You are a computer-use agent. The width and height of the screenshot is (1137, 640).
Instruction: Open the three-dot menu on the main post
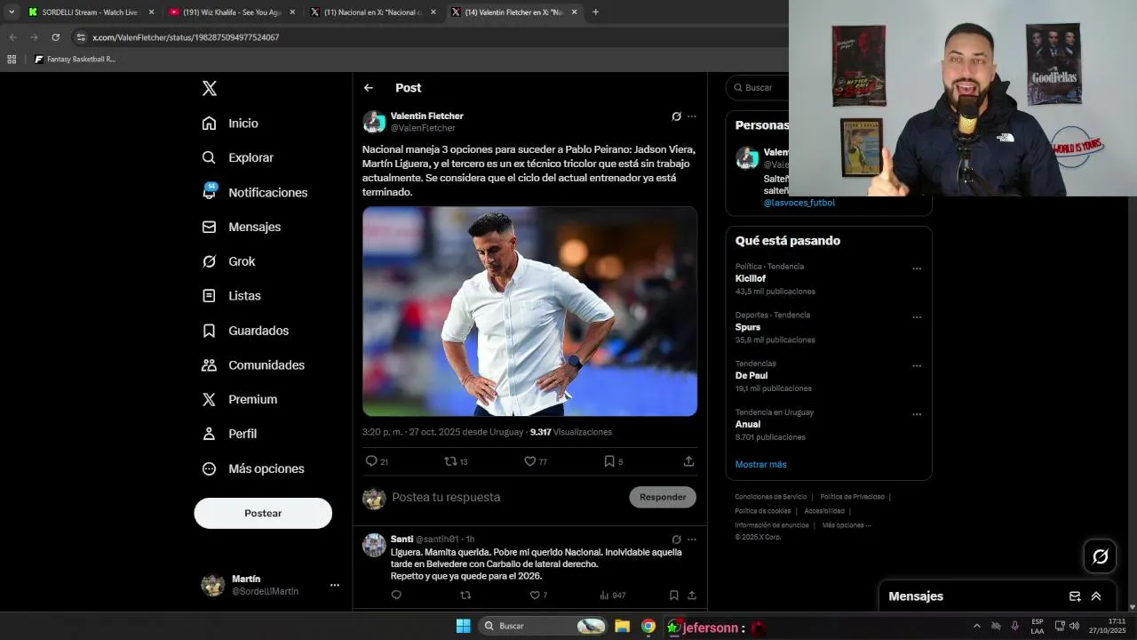[x=692, y=116]
